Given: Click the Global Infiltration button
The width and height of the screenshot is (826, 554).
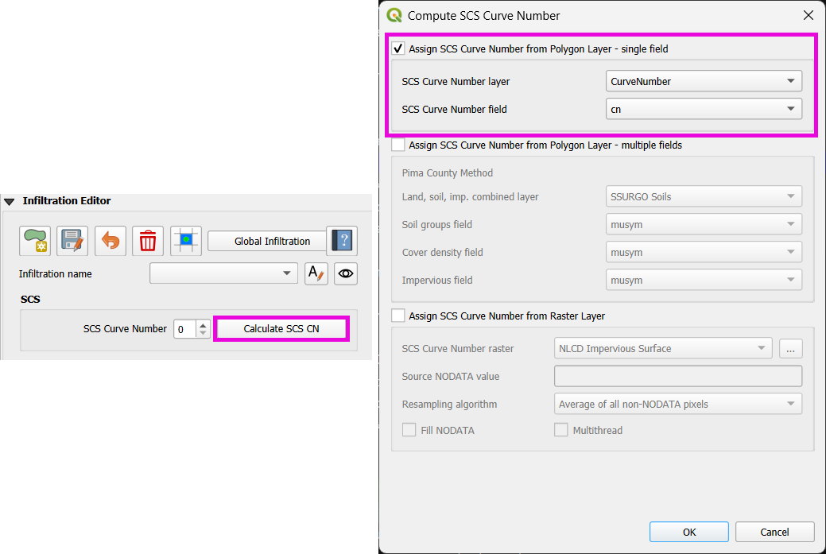Looking at the screenshot, I should tap(272, 241).
